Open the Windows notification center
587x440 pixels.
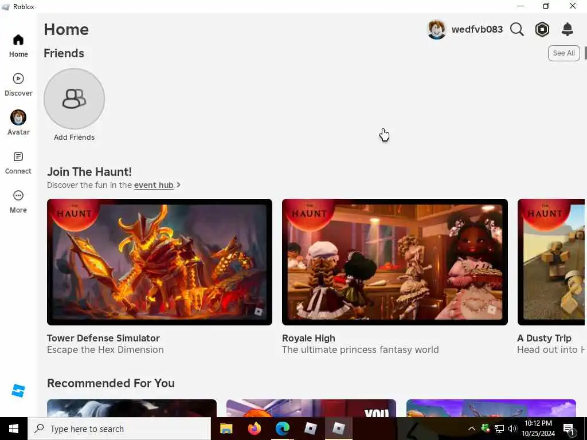569,429
